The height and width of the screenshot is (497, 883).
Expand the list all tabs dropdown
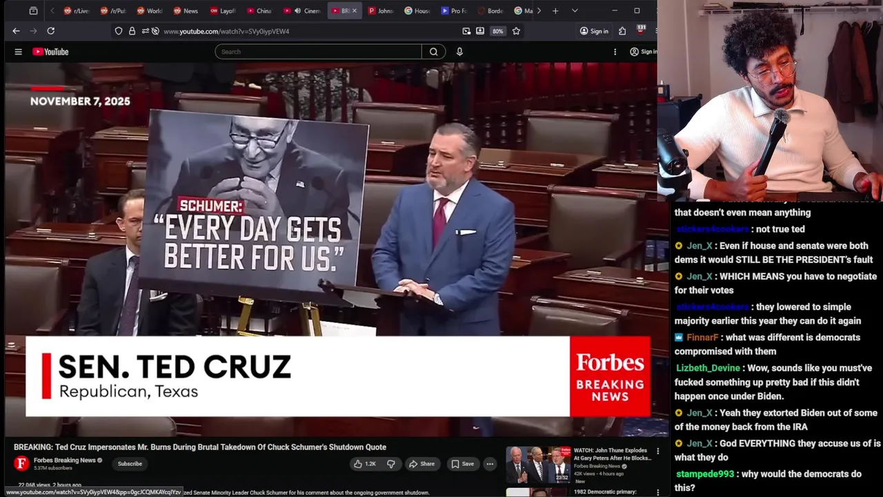click(x=575, y=11)
